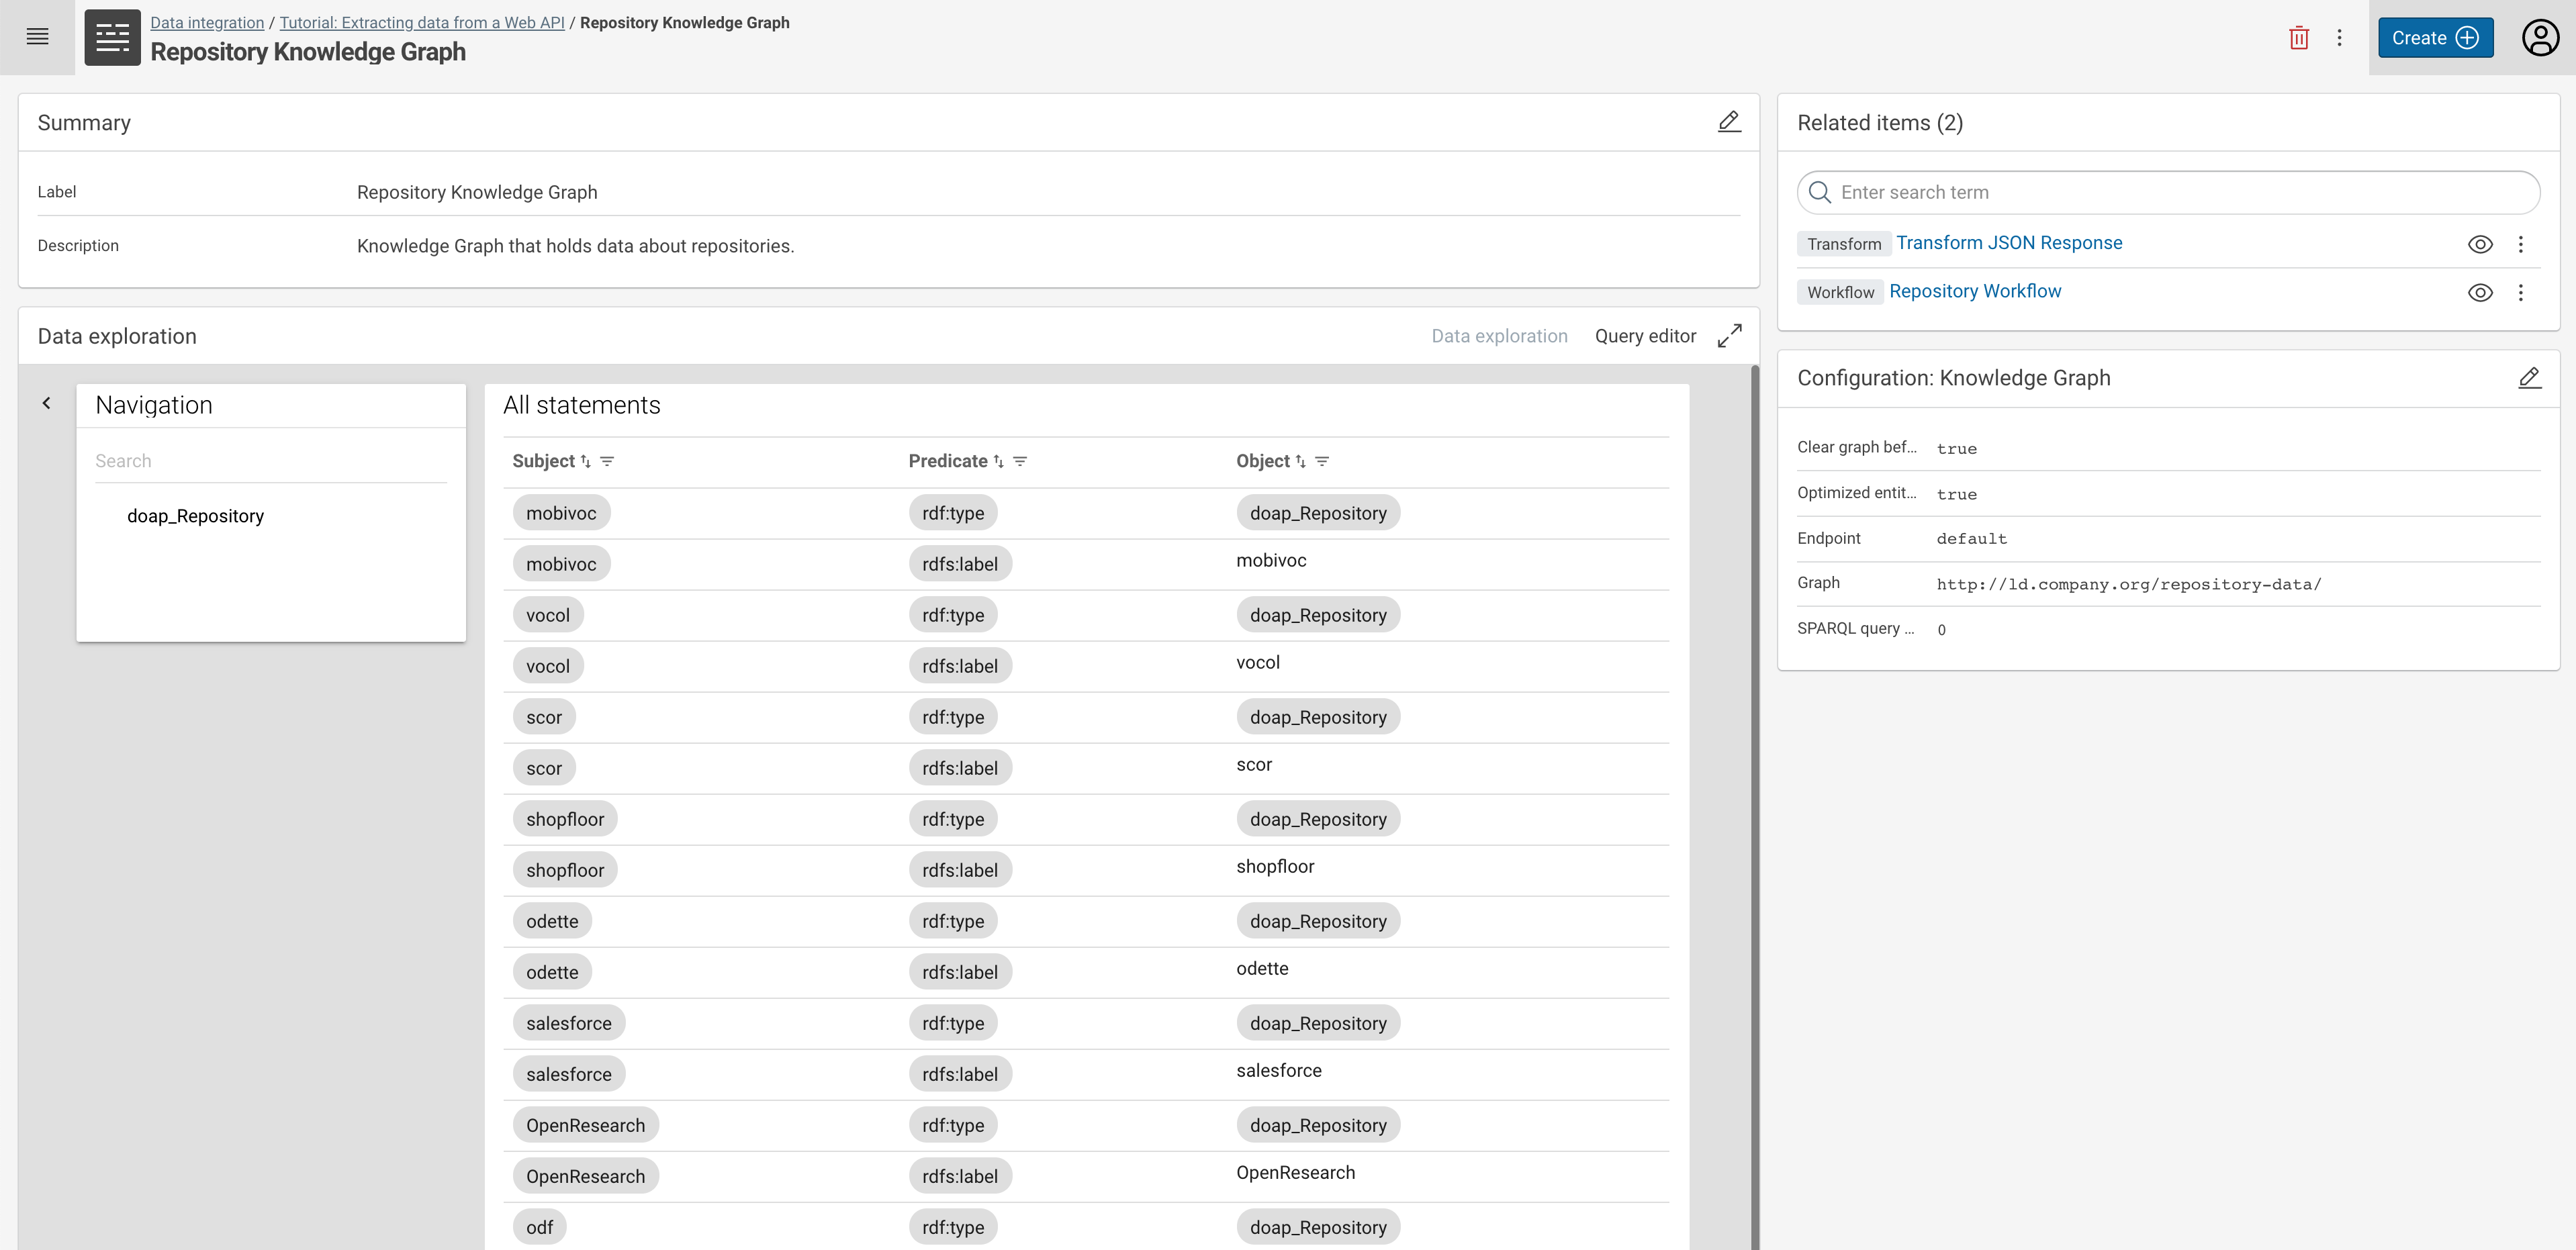Click the SPARQL query value zero
This screenshot has width=2576, height=1250.
pyautogui.click(x=1942, y=629)
